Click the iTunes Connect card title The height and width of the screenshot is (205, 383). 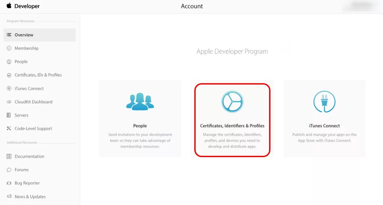[324, 126]
